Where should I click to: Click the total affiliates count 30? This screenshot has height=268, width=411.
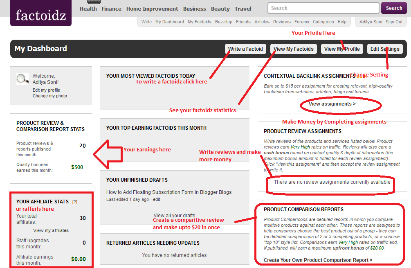[83, 218]
